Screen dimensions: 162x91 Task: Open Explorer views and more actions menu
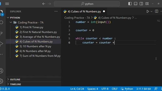tap(56, 11)
